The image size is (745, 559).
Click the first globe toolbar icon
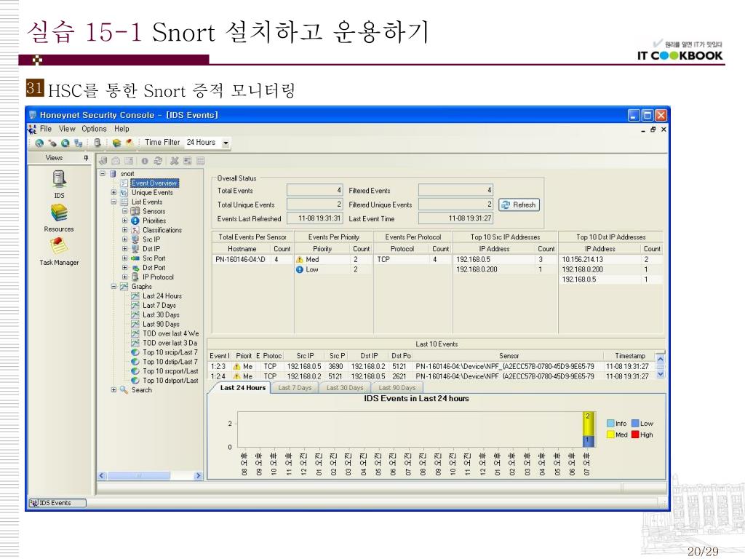pos(39,143)
